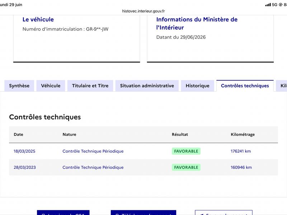Click Informations du Ministère de l'Intérieur title
The width and height of the screenshot is (287, 215).
197,23
